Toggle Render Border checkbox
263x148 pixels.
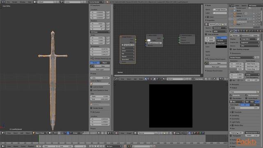(91, 108)
